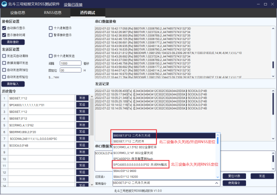This screenshot has width=277, height=195.
Task: Choose $BAUD1*12 19200 option
Action: click(164, 176)
